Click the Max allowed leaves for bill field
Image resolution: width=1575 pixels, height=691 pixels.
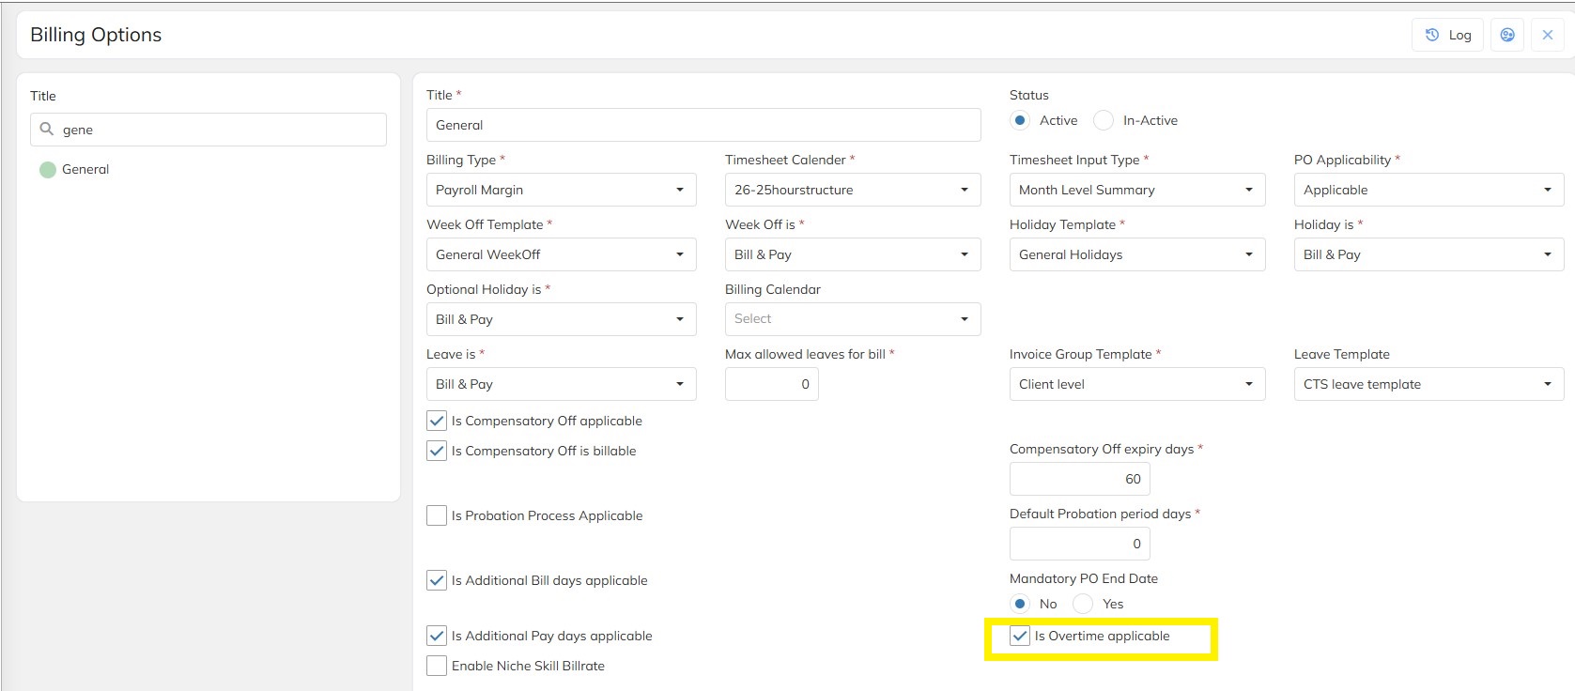click(771, 384)
